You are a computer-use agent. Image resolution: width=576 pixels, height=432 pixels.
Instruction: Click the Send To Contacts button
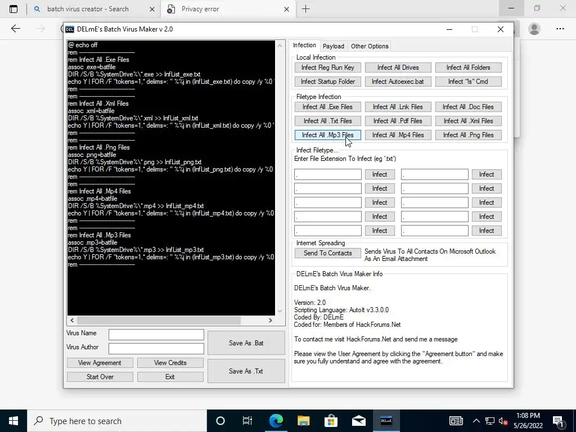coord(328,253)
